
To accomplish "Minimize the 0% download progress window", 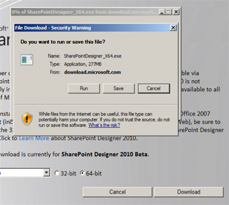I will (x=162, y=12).
